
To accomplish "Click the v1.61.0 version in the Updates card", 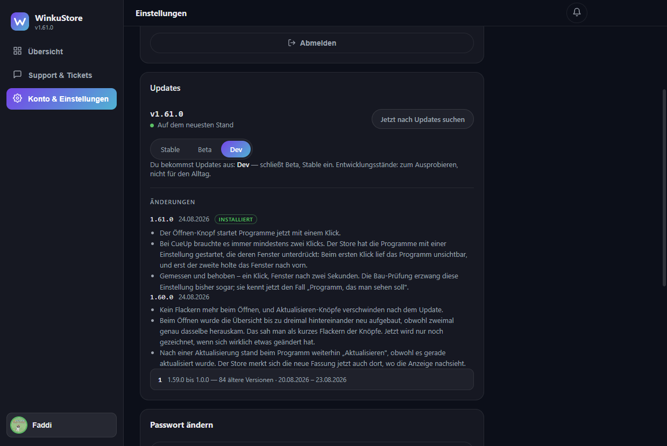I will click(167, 114).
